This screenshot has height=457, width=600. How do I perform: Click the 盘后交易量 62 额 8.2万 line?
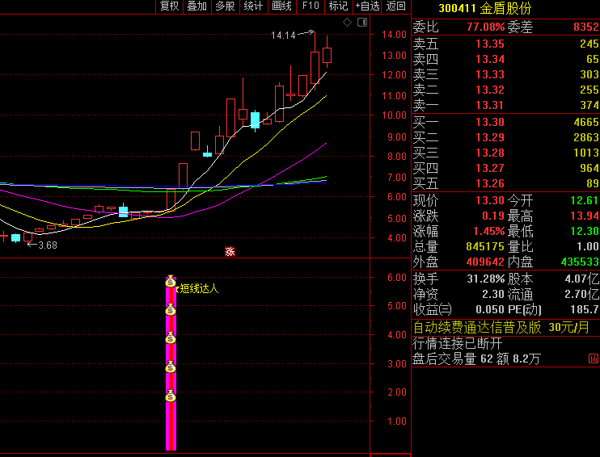tap(477, 359)
